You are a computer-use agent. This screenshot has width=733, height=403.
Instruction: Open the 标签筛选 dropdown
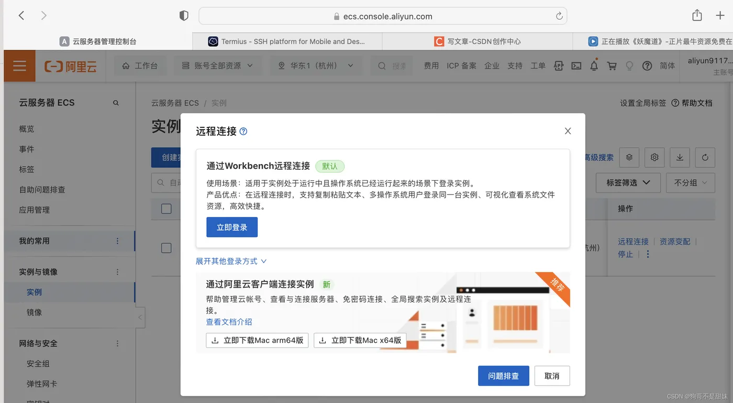628,183
